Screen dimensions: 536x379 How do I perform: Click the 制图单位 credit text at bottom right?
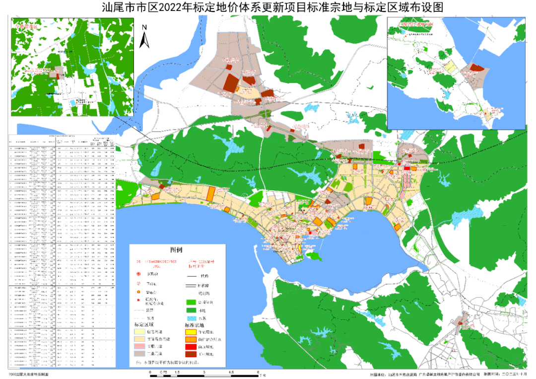pos(425,375)
